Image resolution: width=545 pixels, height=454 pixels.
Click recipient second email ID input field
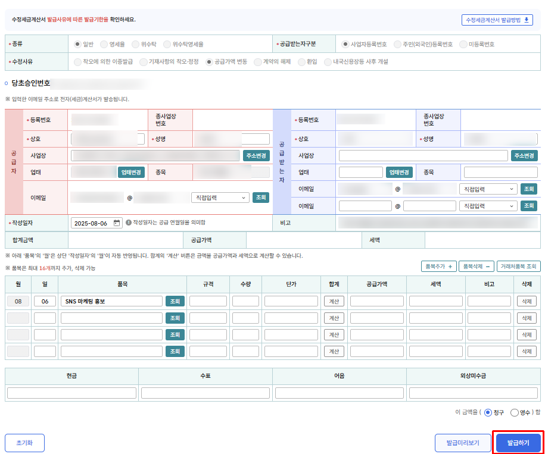click(365, 206)
